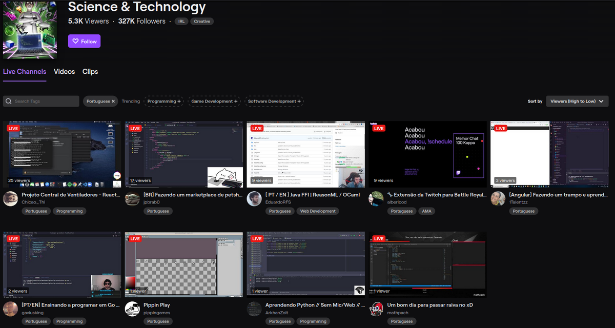Open gaviusking stream thumbnail with 2 viewers
Viewport: 615px width, 328px height.
62,264
